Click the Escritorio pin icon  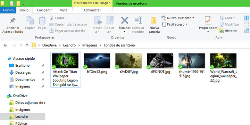click(43, 66)
